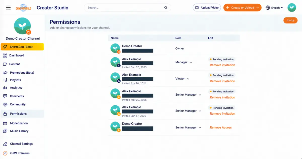Click the Permissions padlock icon

coord(5,114)
